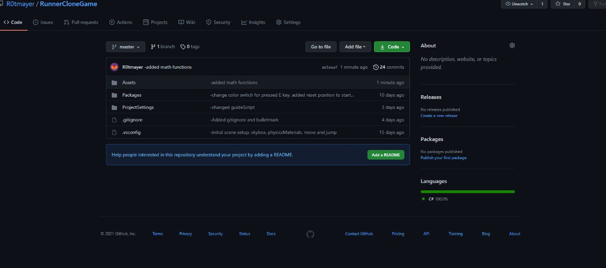Open the footer Blog link
Screen dimensions: 606x268
(x=486, y=234)
